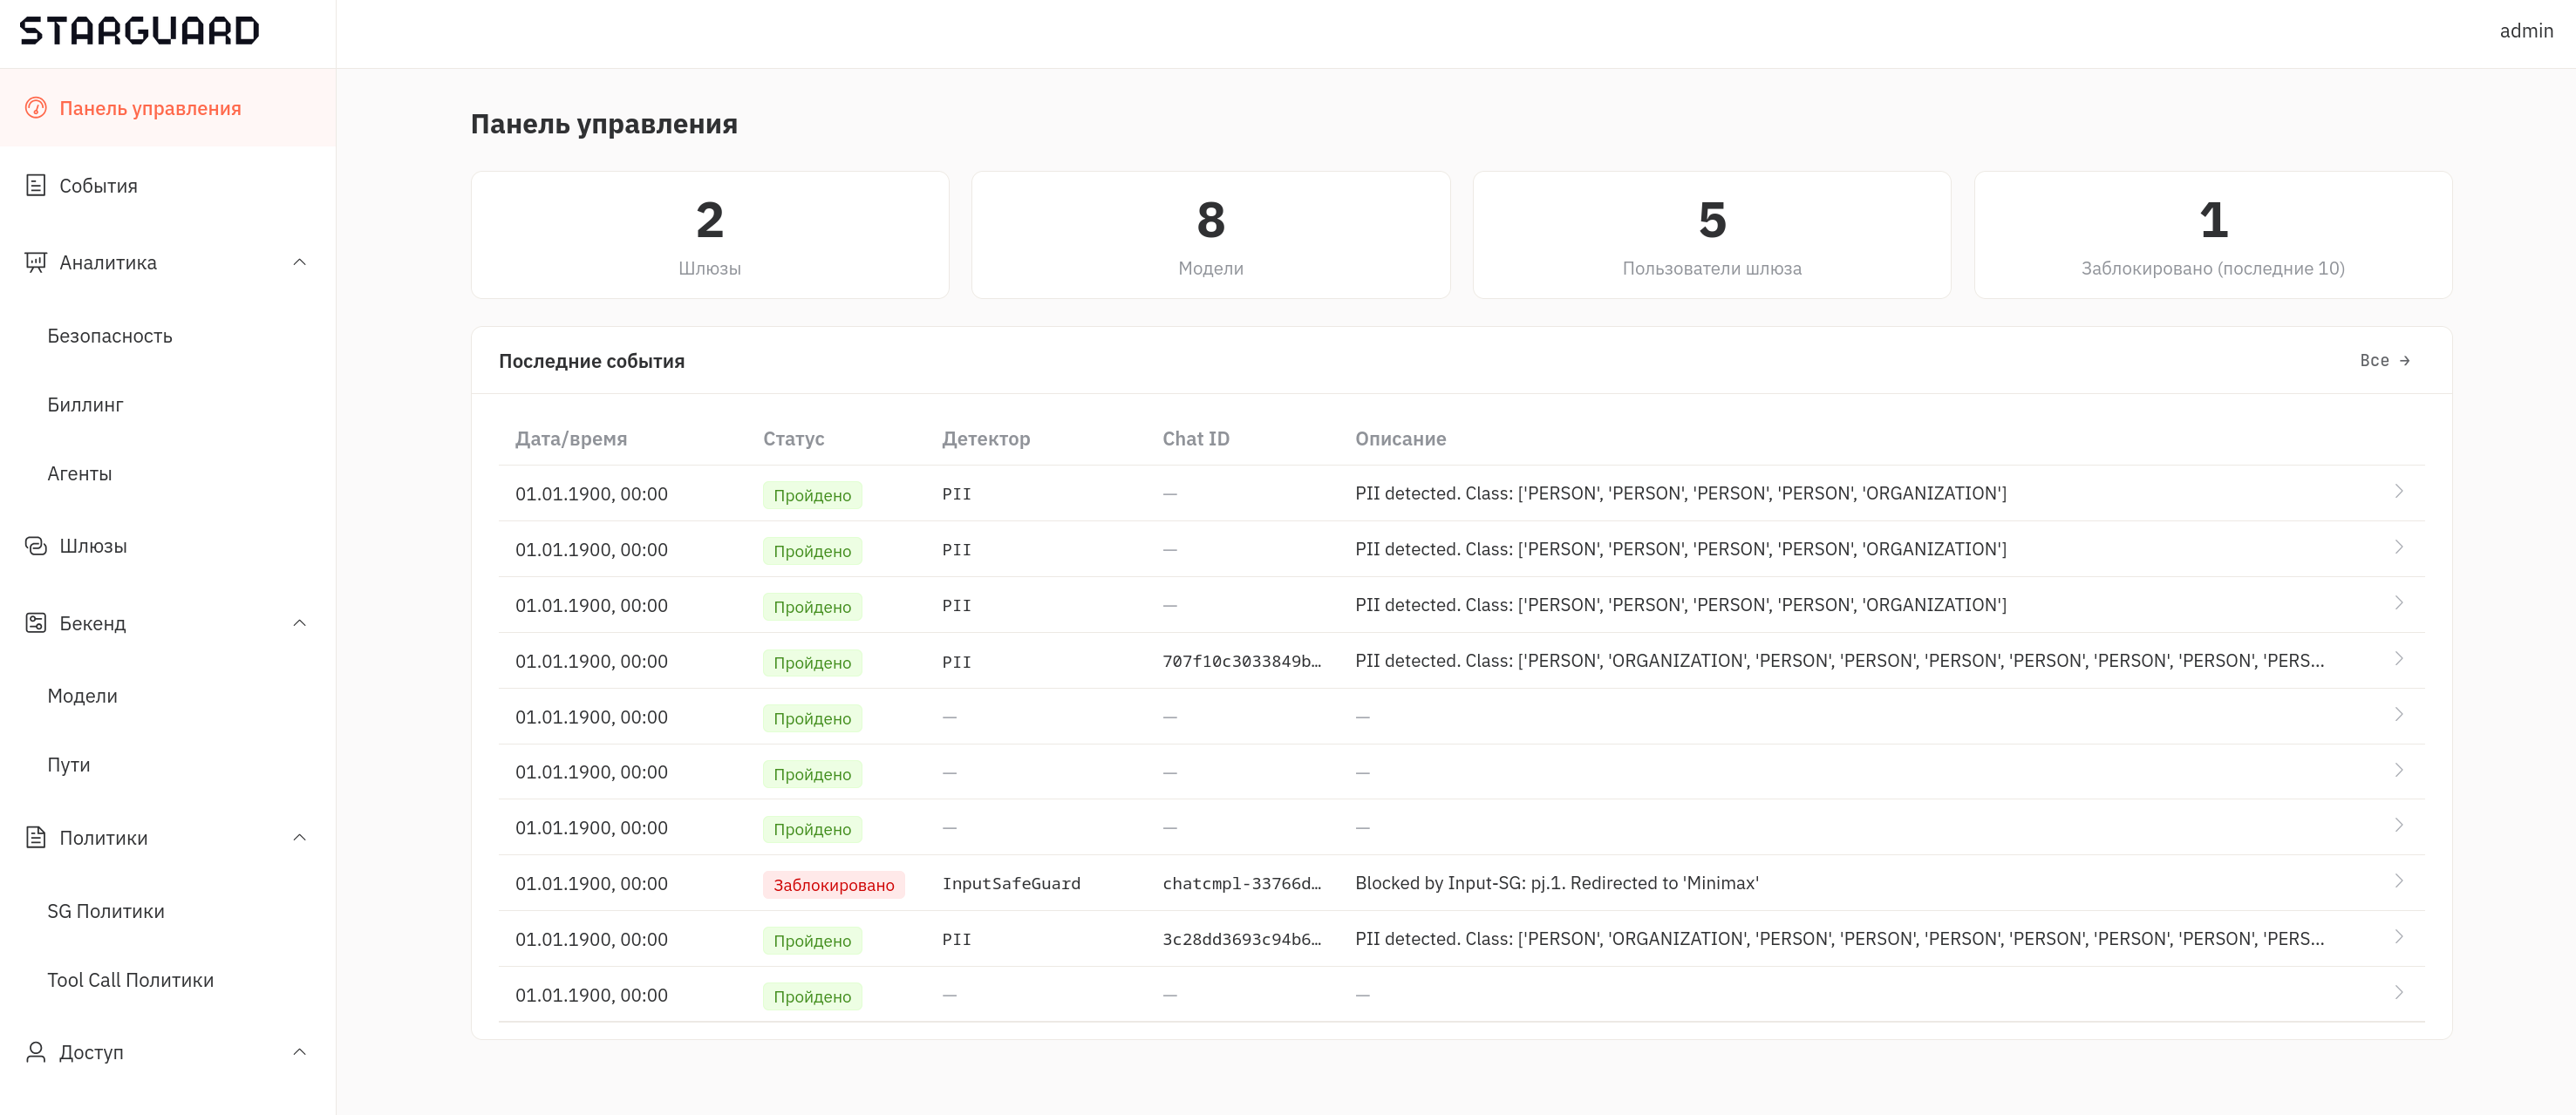Open details arrow for 3c28dd3693c94b6 event row
The image size is (2576, 1115).
pos(2398,937)
